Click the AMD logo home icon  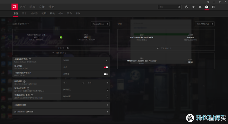[x=15, y=7]
